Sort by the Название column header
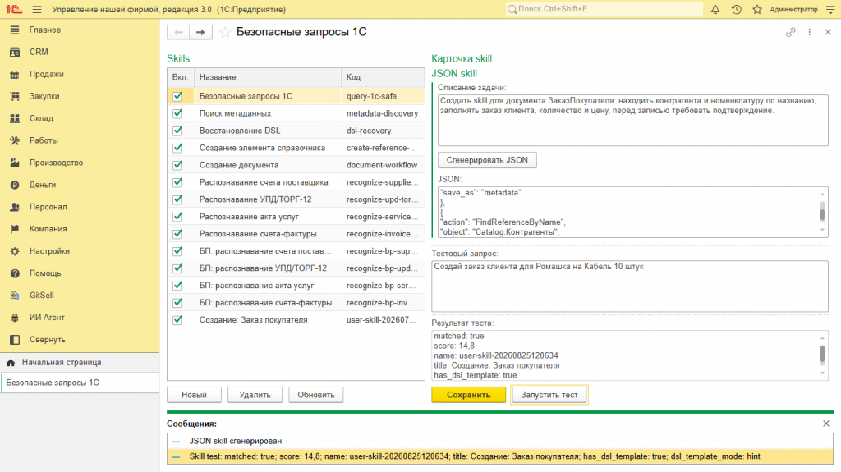 pos(268,77)
